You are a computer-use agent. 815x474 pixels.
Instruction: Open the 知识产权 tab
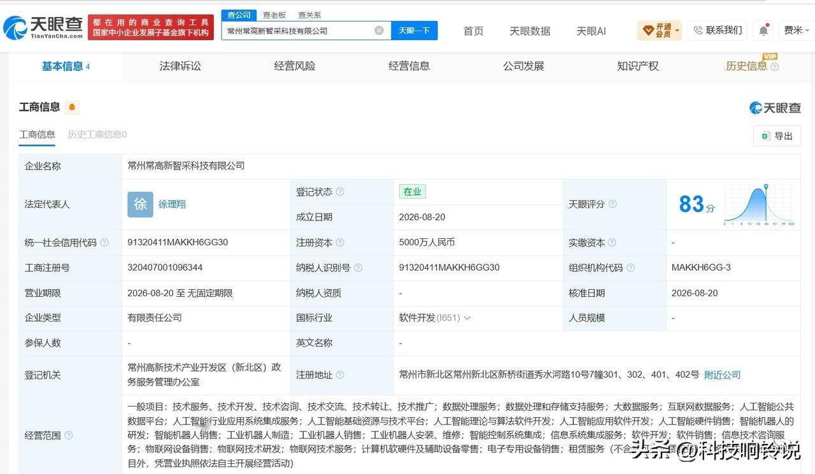point(638,66)
